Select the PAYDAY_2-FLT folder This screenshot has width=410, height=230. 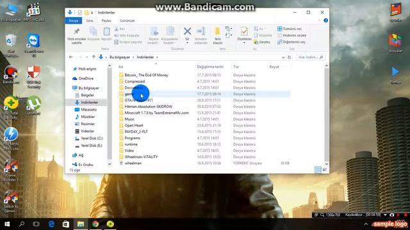pyautogui.click(x=136, y=132)
